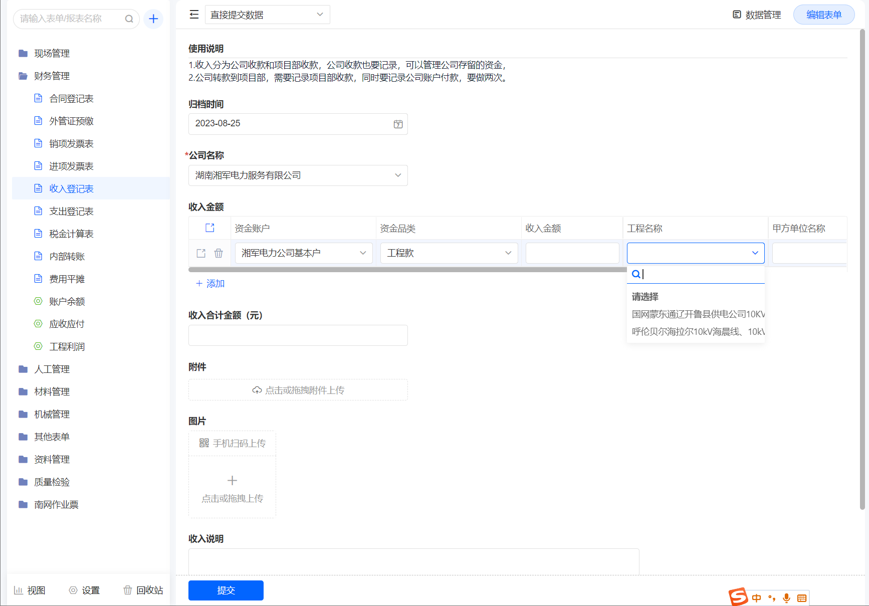Screen dimensions: 869x606
Task: Open 手机扫码上传 QR code upload
Action: (233, 443)
